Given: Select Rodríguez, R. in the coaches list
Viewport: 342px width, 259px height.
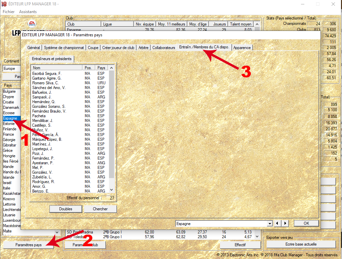Looking at the screenshot, I should click(70, 182).
